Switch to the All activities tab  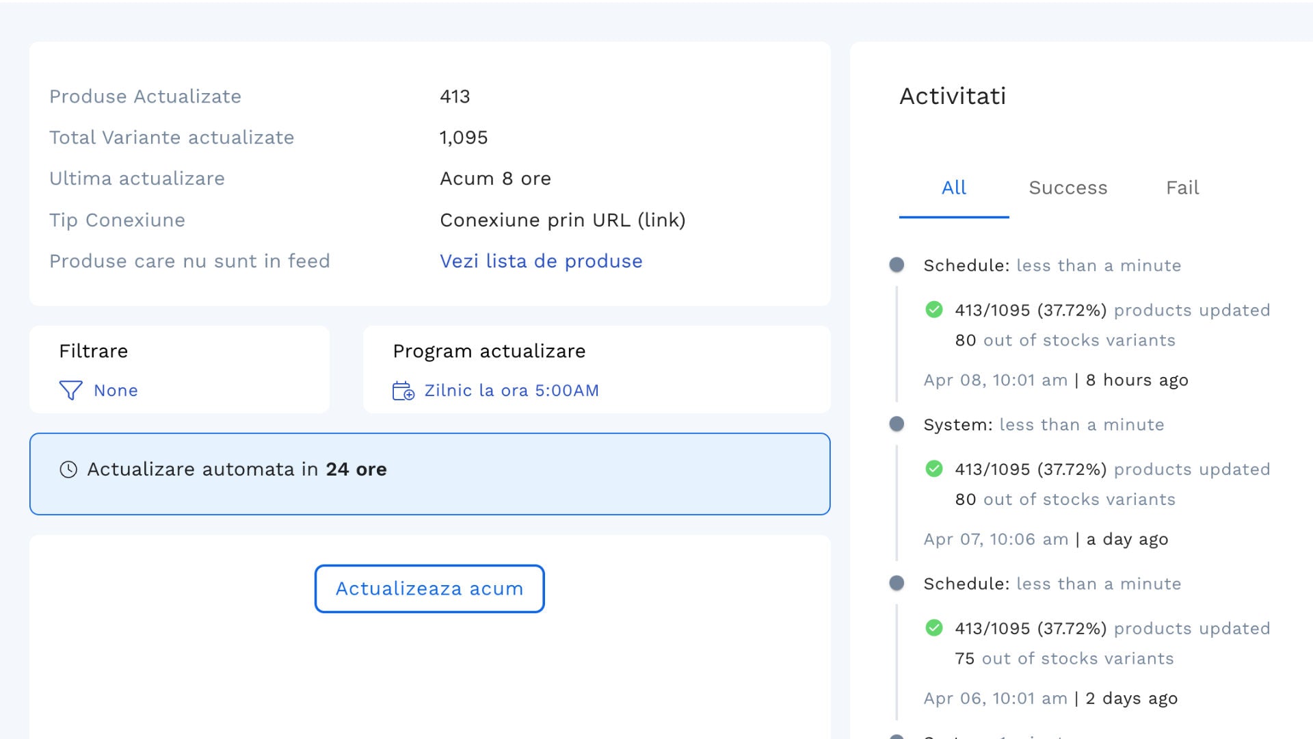click(x=953, y=187)
